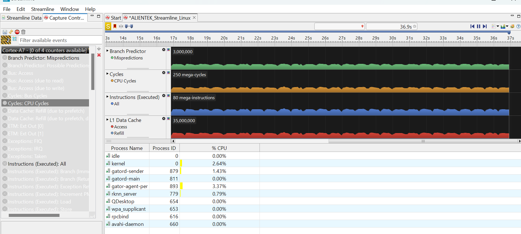Sort by the % CPU column header
This screenshot has width=521, height=234.
219,148
